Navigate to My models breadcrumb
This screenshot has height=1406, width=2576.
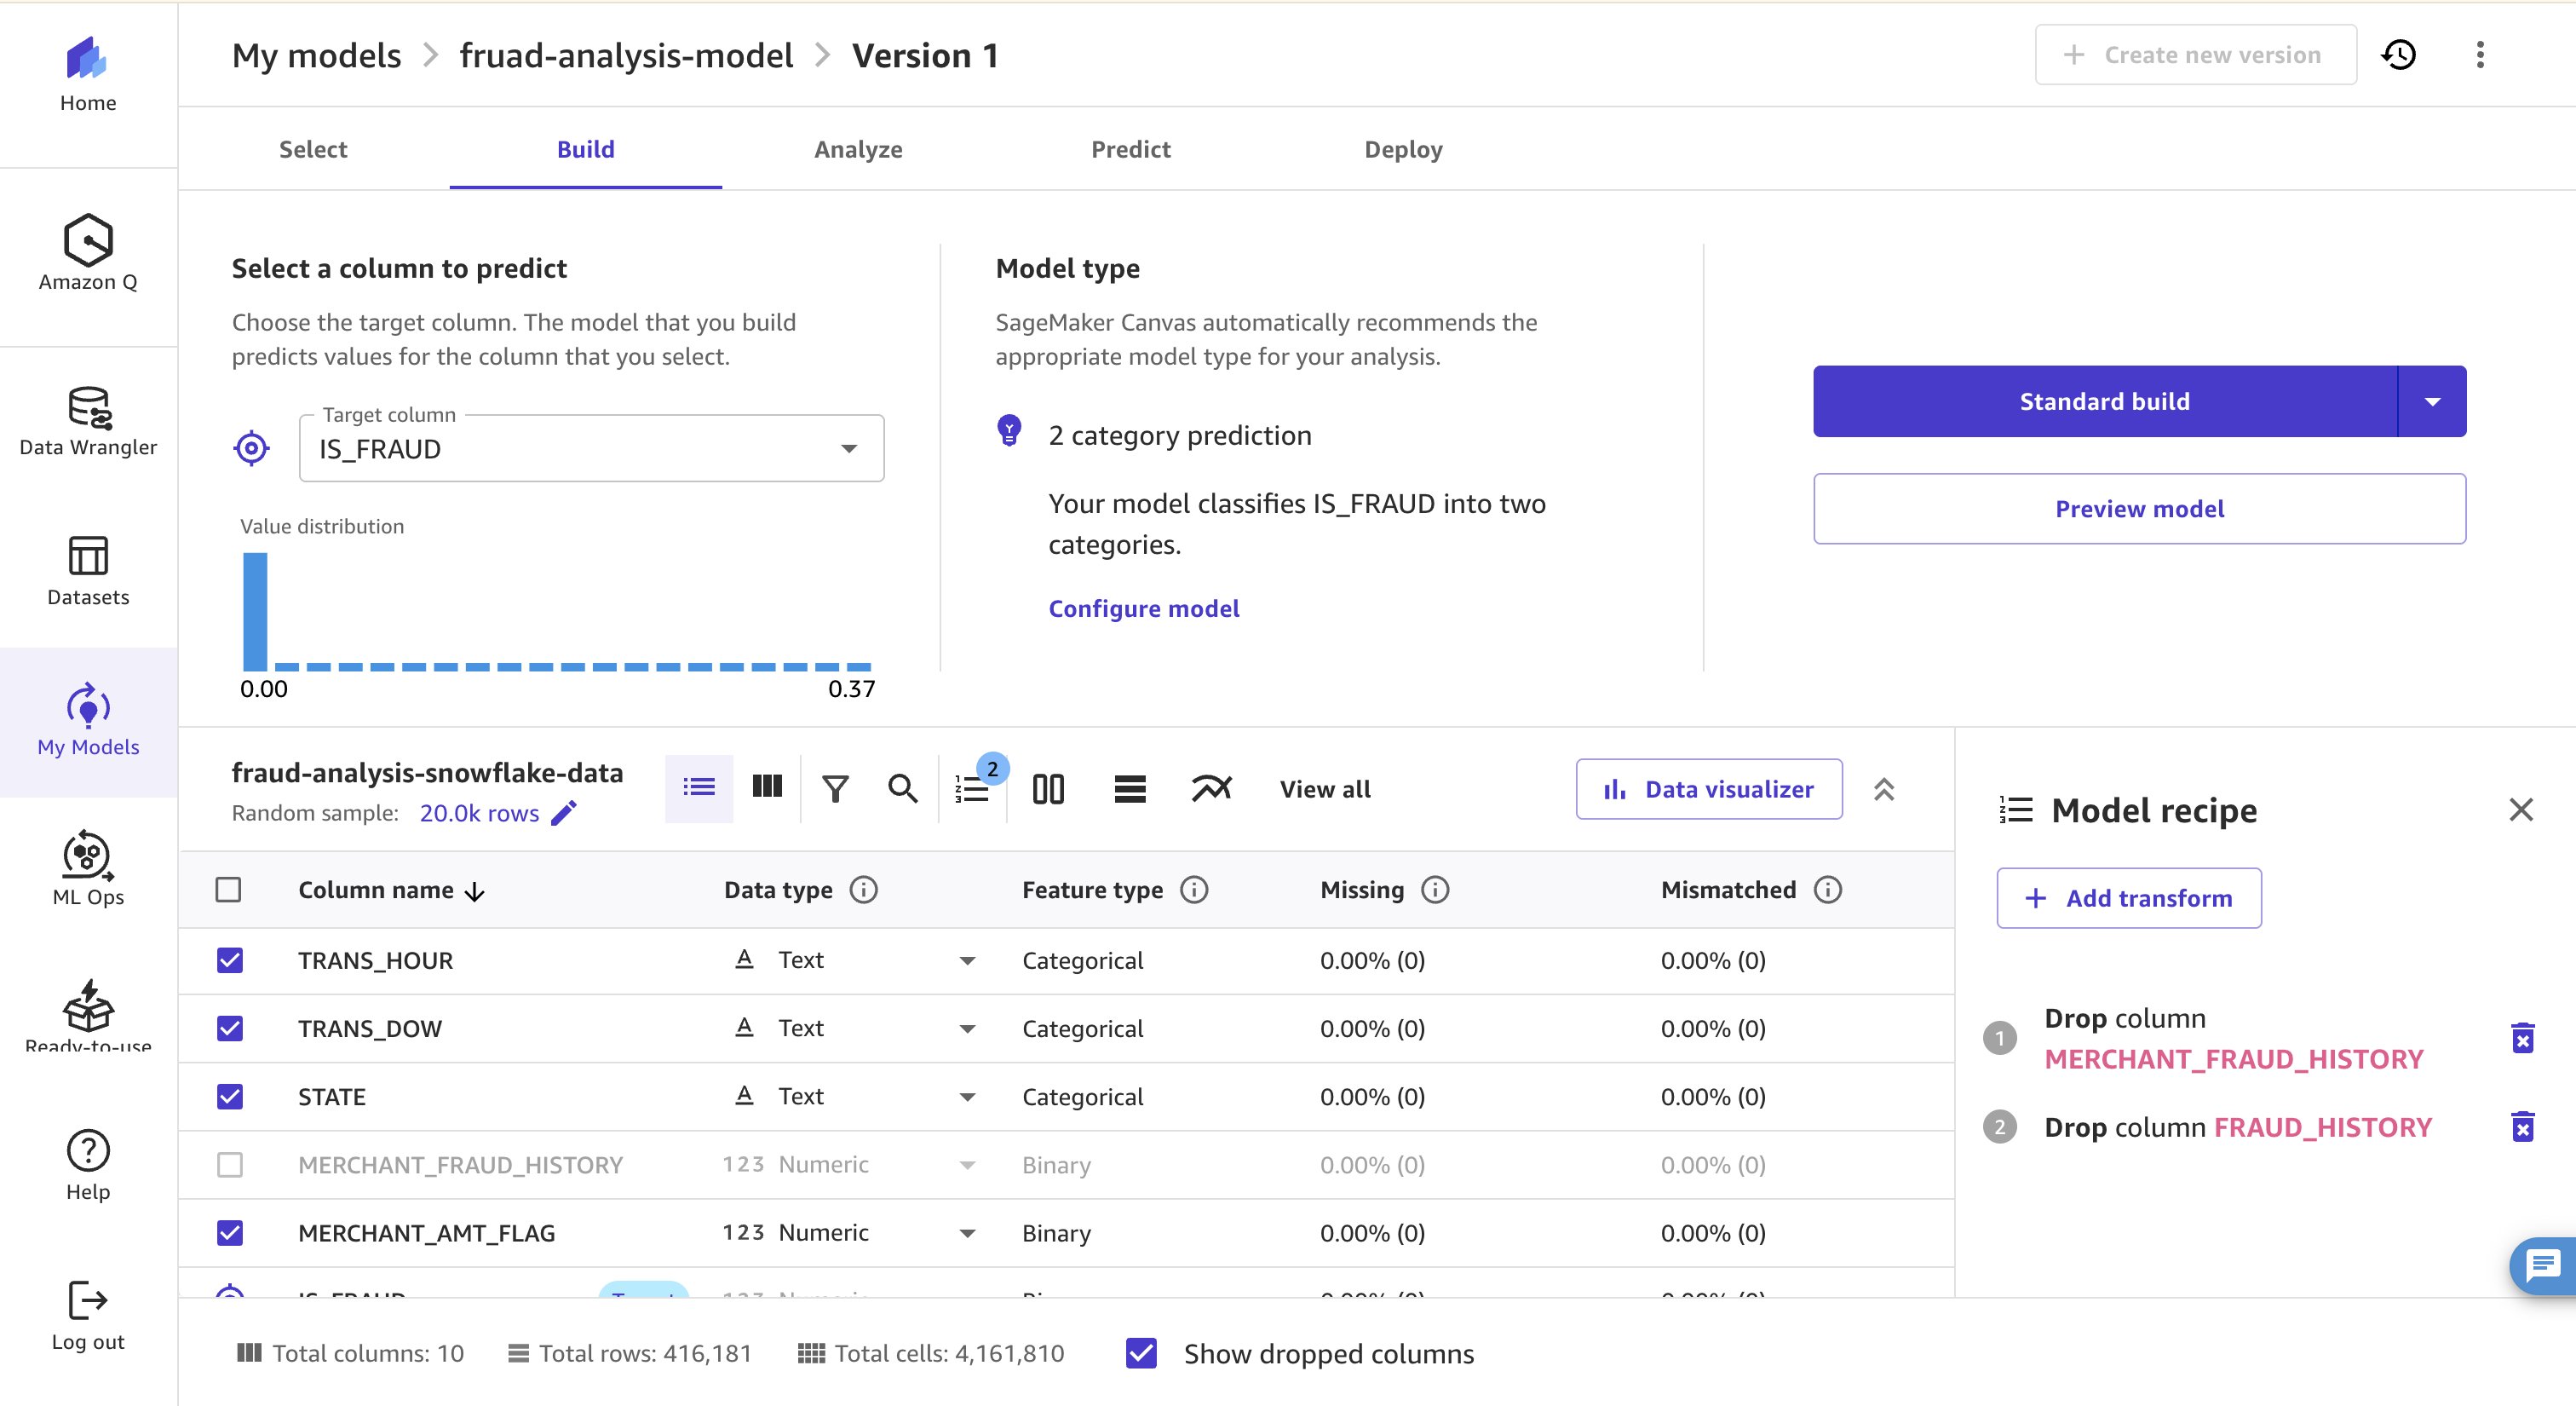click(316, 55)
